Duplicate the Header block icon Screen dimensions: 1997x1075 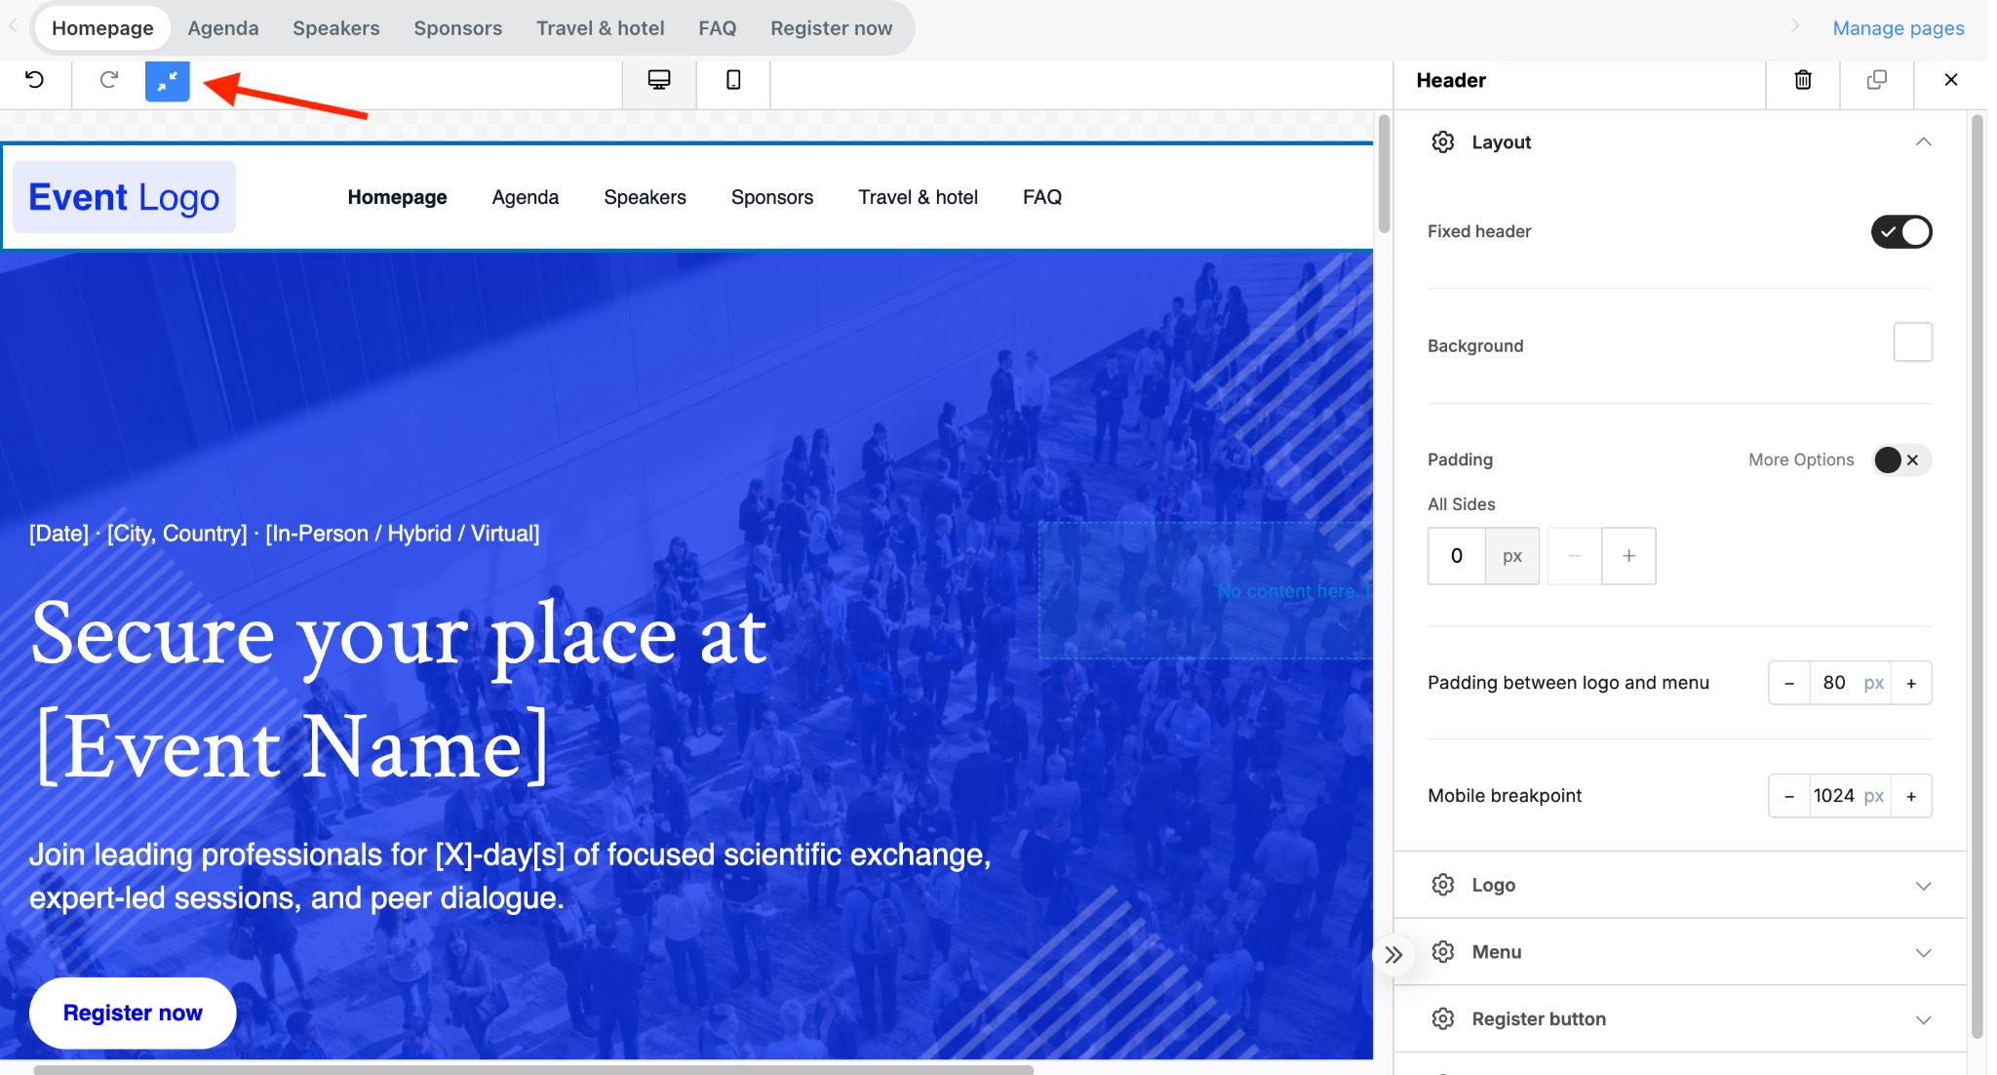coord(1877,80)
